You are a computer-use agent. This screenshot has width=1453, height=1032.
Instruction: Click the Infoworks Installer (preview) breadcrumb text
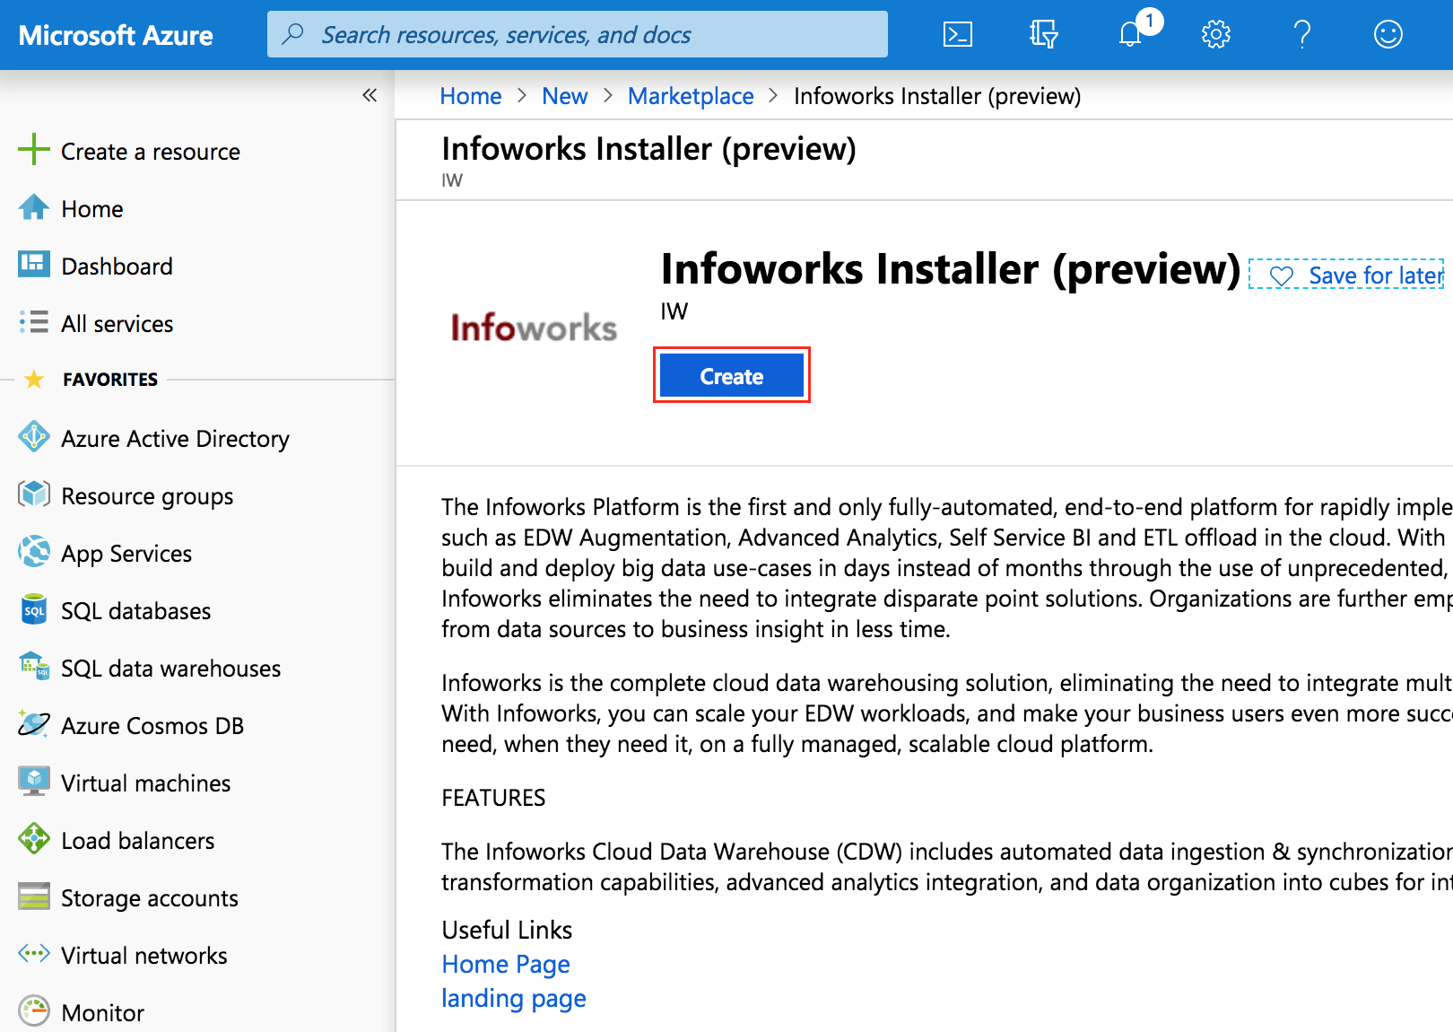point(937,96)
